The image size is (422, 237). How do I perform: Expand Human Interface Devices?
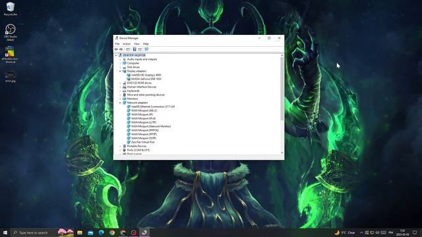click(x=120, y=87)
